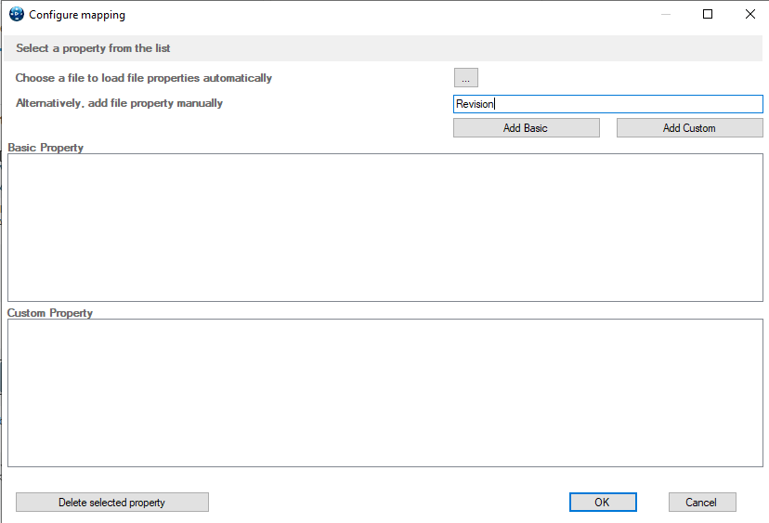
Task: Click the Custom Property section label
Action: 50,313
